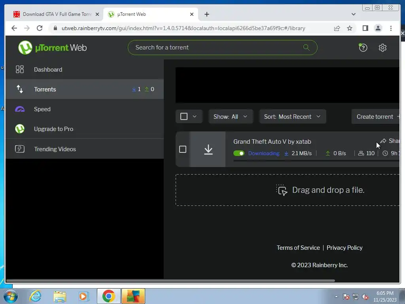Check the select-all torrents checkbox
405x304 pixels.
point(184,116)
